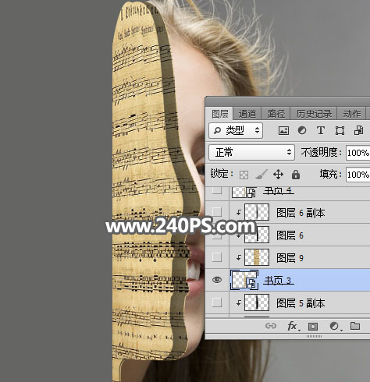The image size is (370, 382).
Task: Show the 书页 4 layer visibility
Action: tap(217, 190)
